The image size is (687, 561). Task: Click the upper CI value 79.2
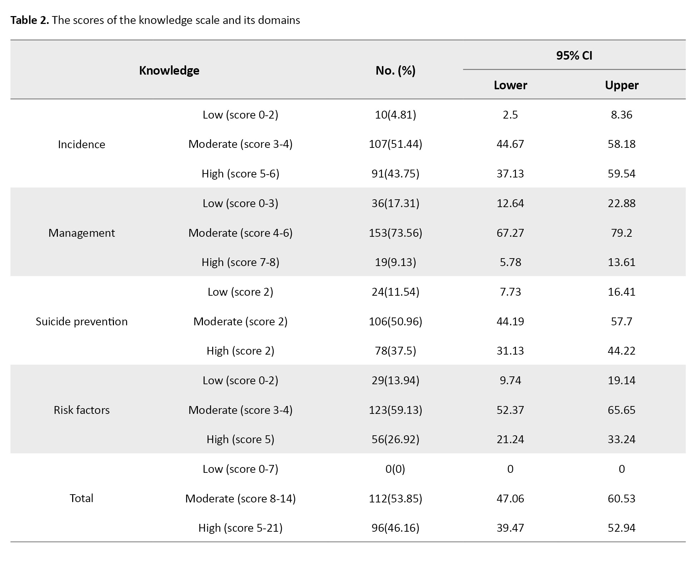[622, 233]
